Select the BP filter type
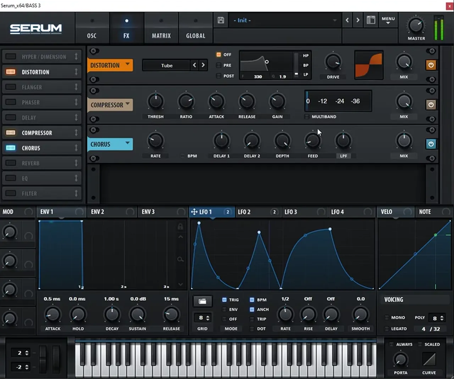This screenshot has width=454, height=379. 305,65
